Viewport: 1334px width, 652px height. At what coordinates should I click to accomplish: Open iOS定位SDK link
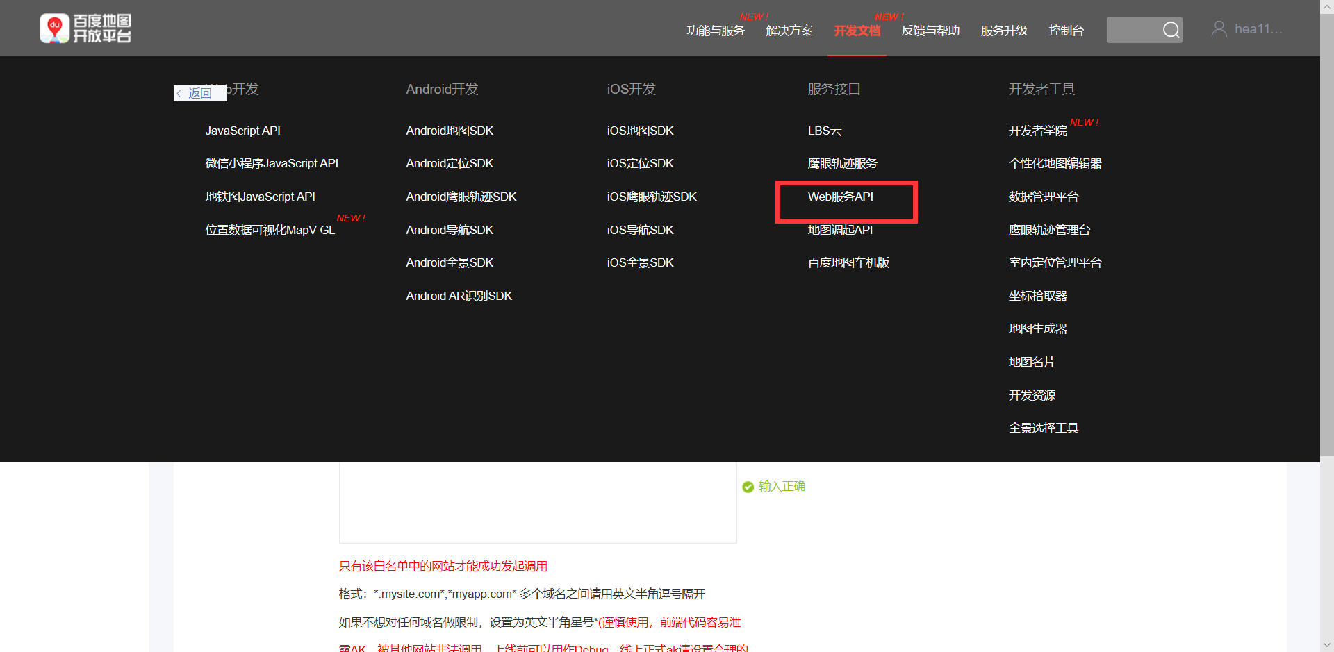pyautogui.click(x=640, y=163)
